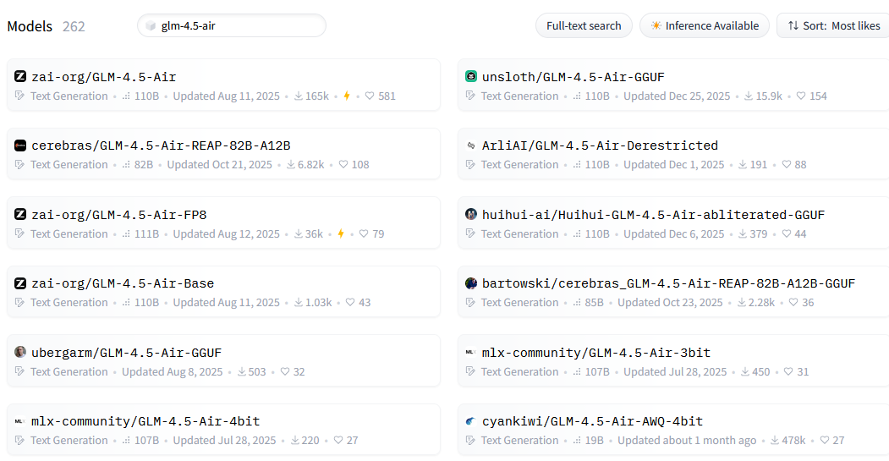
Task: Click the bartowski profile avatar
Action: (x=471, y=283)
